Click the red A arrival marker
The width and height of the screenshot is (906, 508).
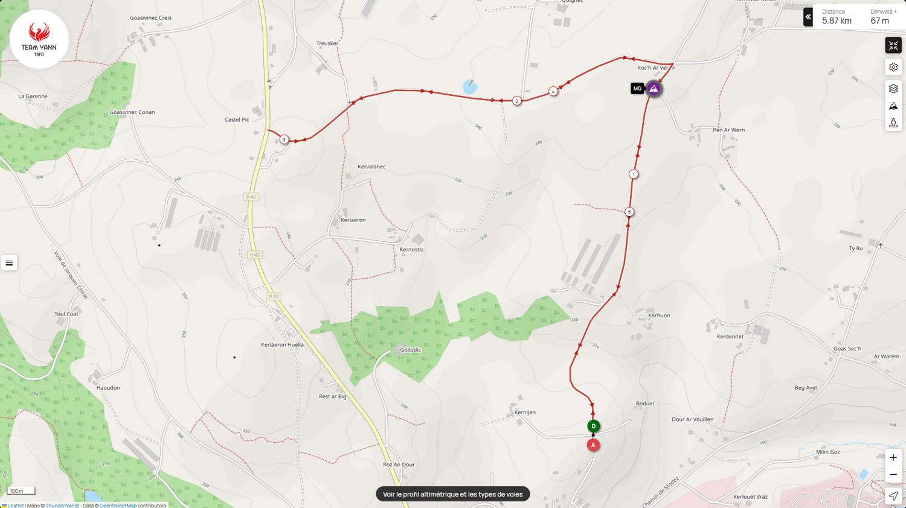pyautogui.click(x=593, y=445)
